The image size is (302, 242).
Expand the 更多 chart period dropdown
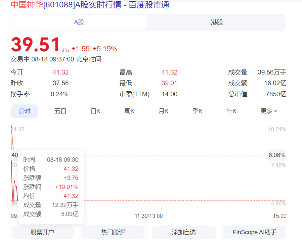point(269,111)
